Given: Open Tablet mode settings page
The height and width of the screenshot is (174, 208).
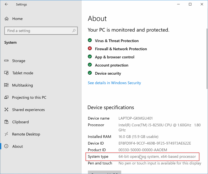Looking at the screenshot, I should tap(41, 73).
